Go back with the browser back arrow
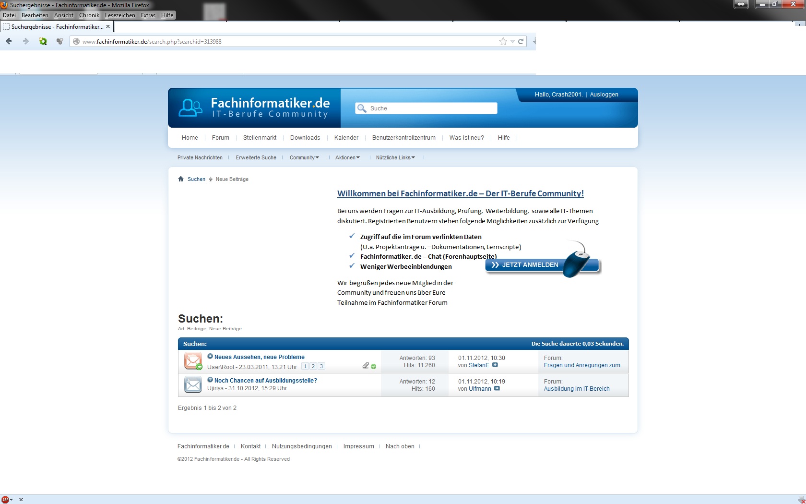This screenshot has height=504, width=806. click(x=9, y=41)
